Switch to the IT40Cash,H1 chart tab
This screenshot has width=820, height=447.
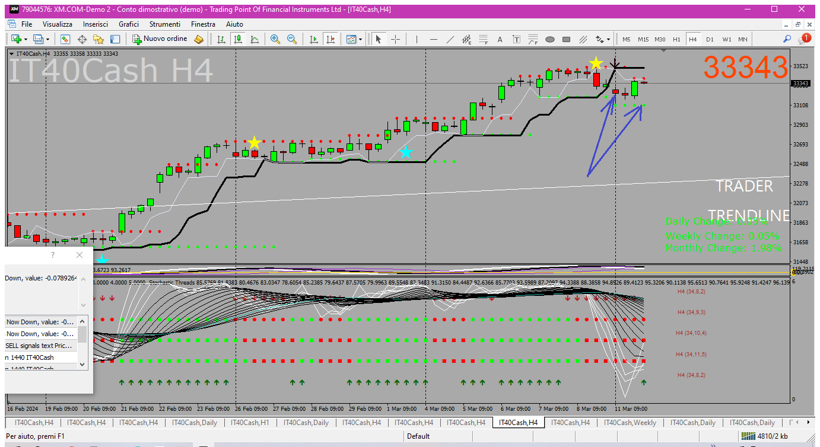250,423
